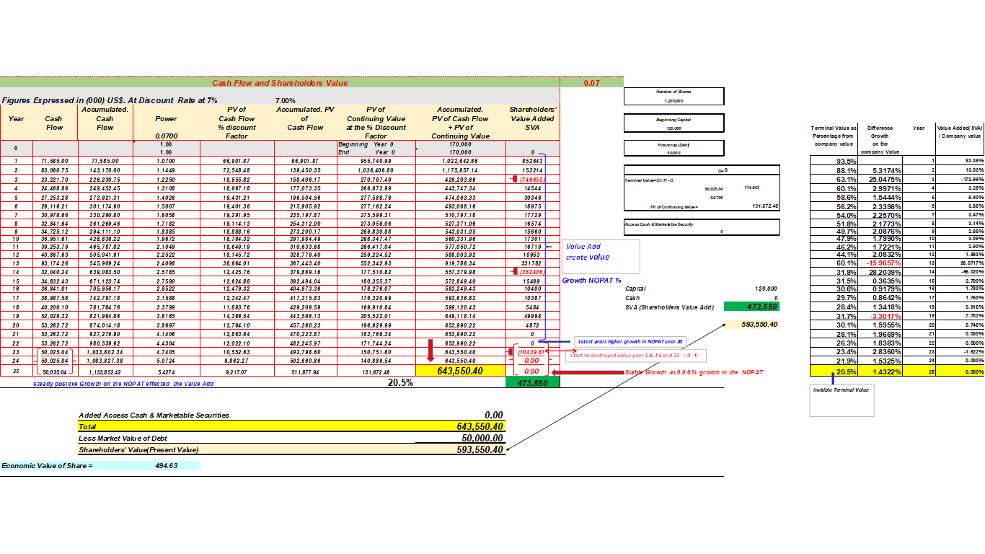The height and width of the screenshot is (554, 985).
Task: Click the 'Number of Shares' box
Action: [674, 96]
